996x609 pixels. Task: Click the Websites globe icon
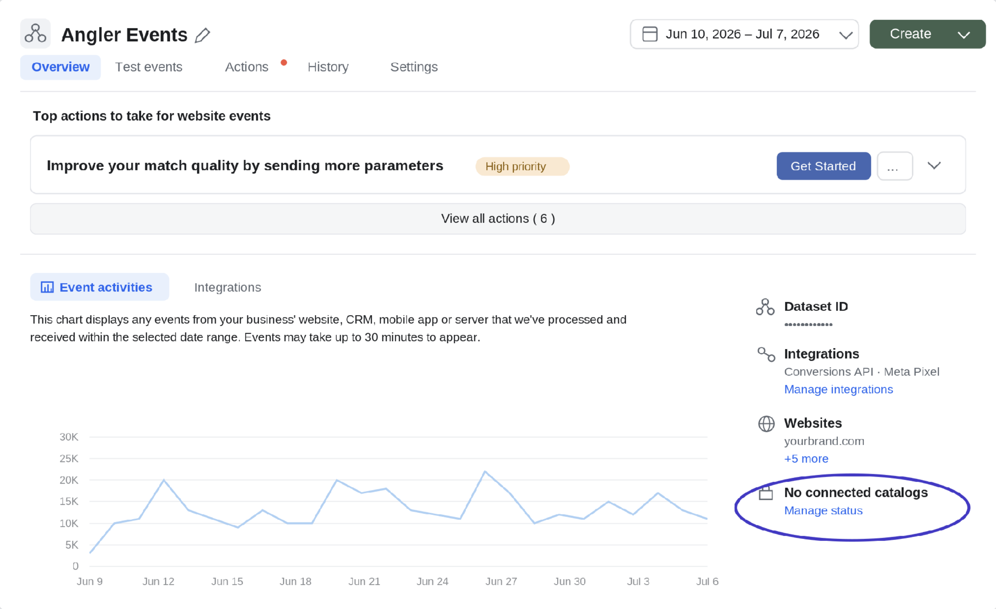click(x=766, y=424)
